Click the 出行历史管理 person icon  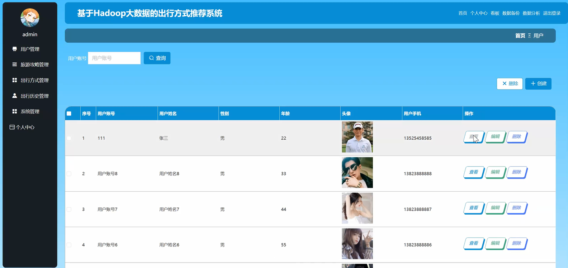15,96
